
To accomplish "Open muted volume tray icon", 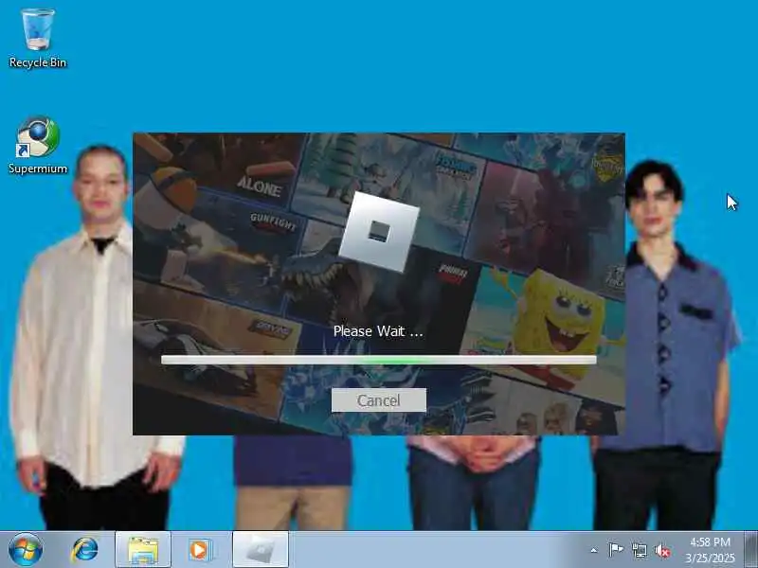I will point(662,550).
